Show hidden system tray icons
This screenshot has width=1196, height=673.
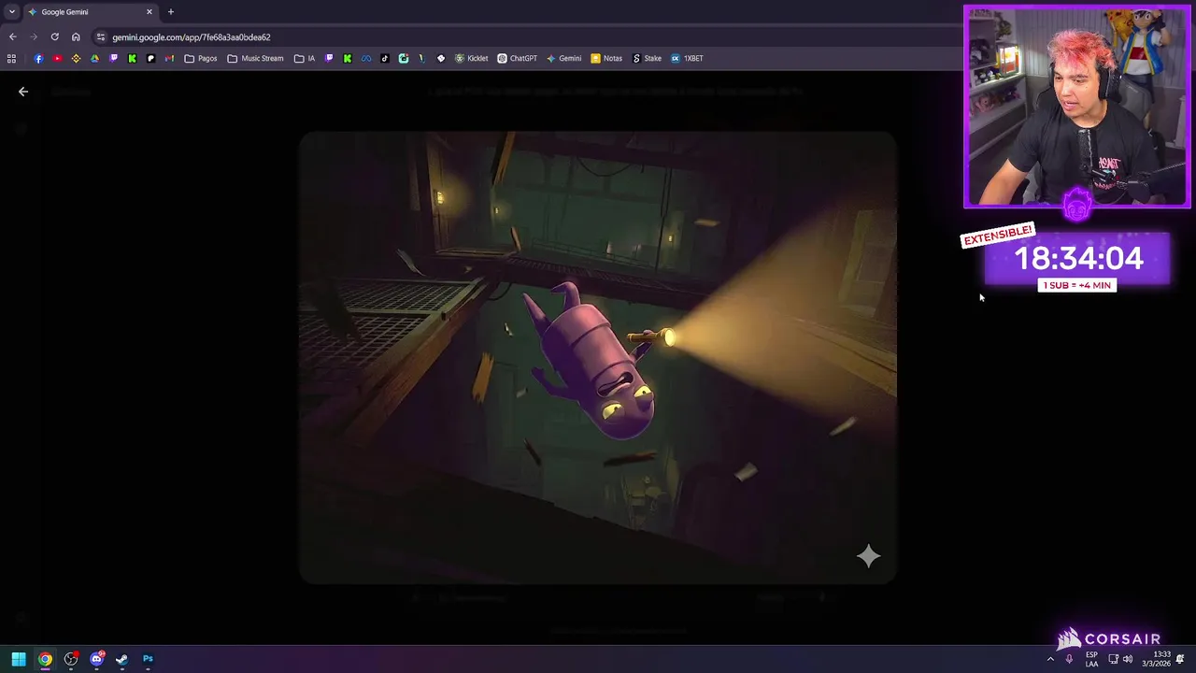(1050, 659)
